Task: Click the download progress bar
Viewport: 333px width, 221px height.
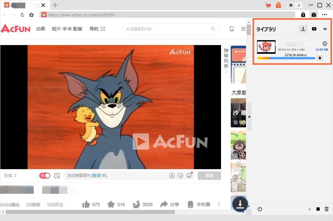Action: click(286, 58)
